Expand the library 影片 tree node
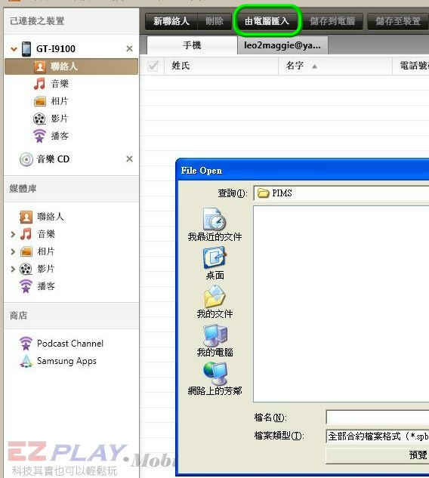The height and width of the screenshot is (478, 429). pos(13,269)
